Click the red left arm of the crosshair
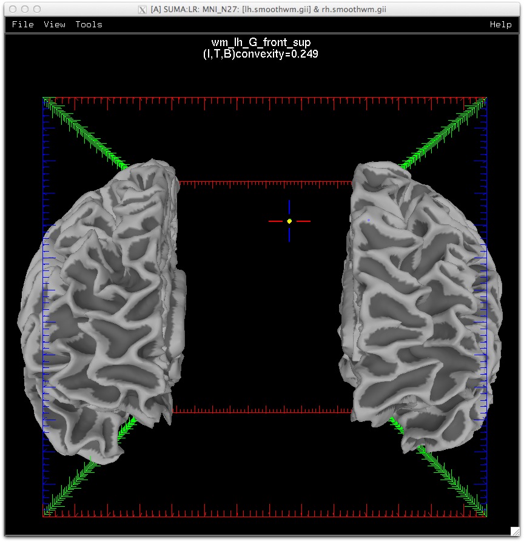 click(277, 221)
